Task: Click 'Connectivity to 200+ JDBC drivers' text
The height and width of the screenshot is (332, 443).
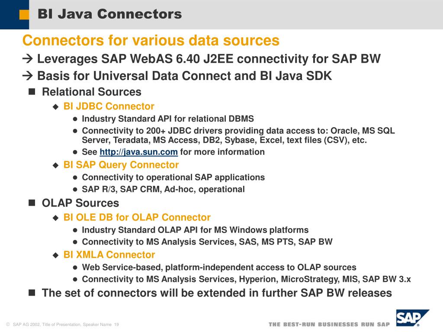Action: pyautogui.click(x=238, y=135)
